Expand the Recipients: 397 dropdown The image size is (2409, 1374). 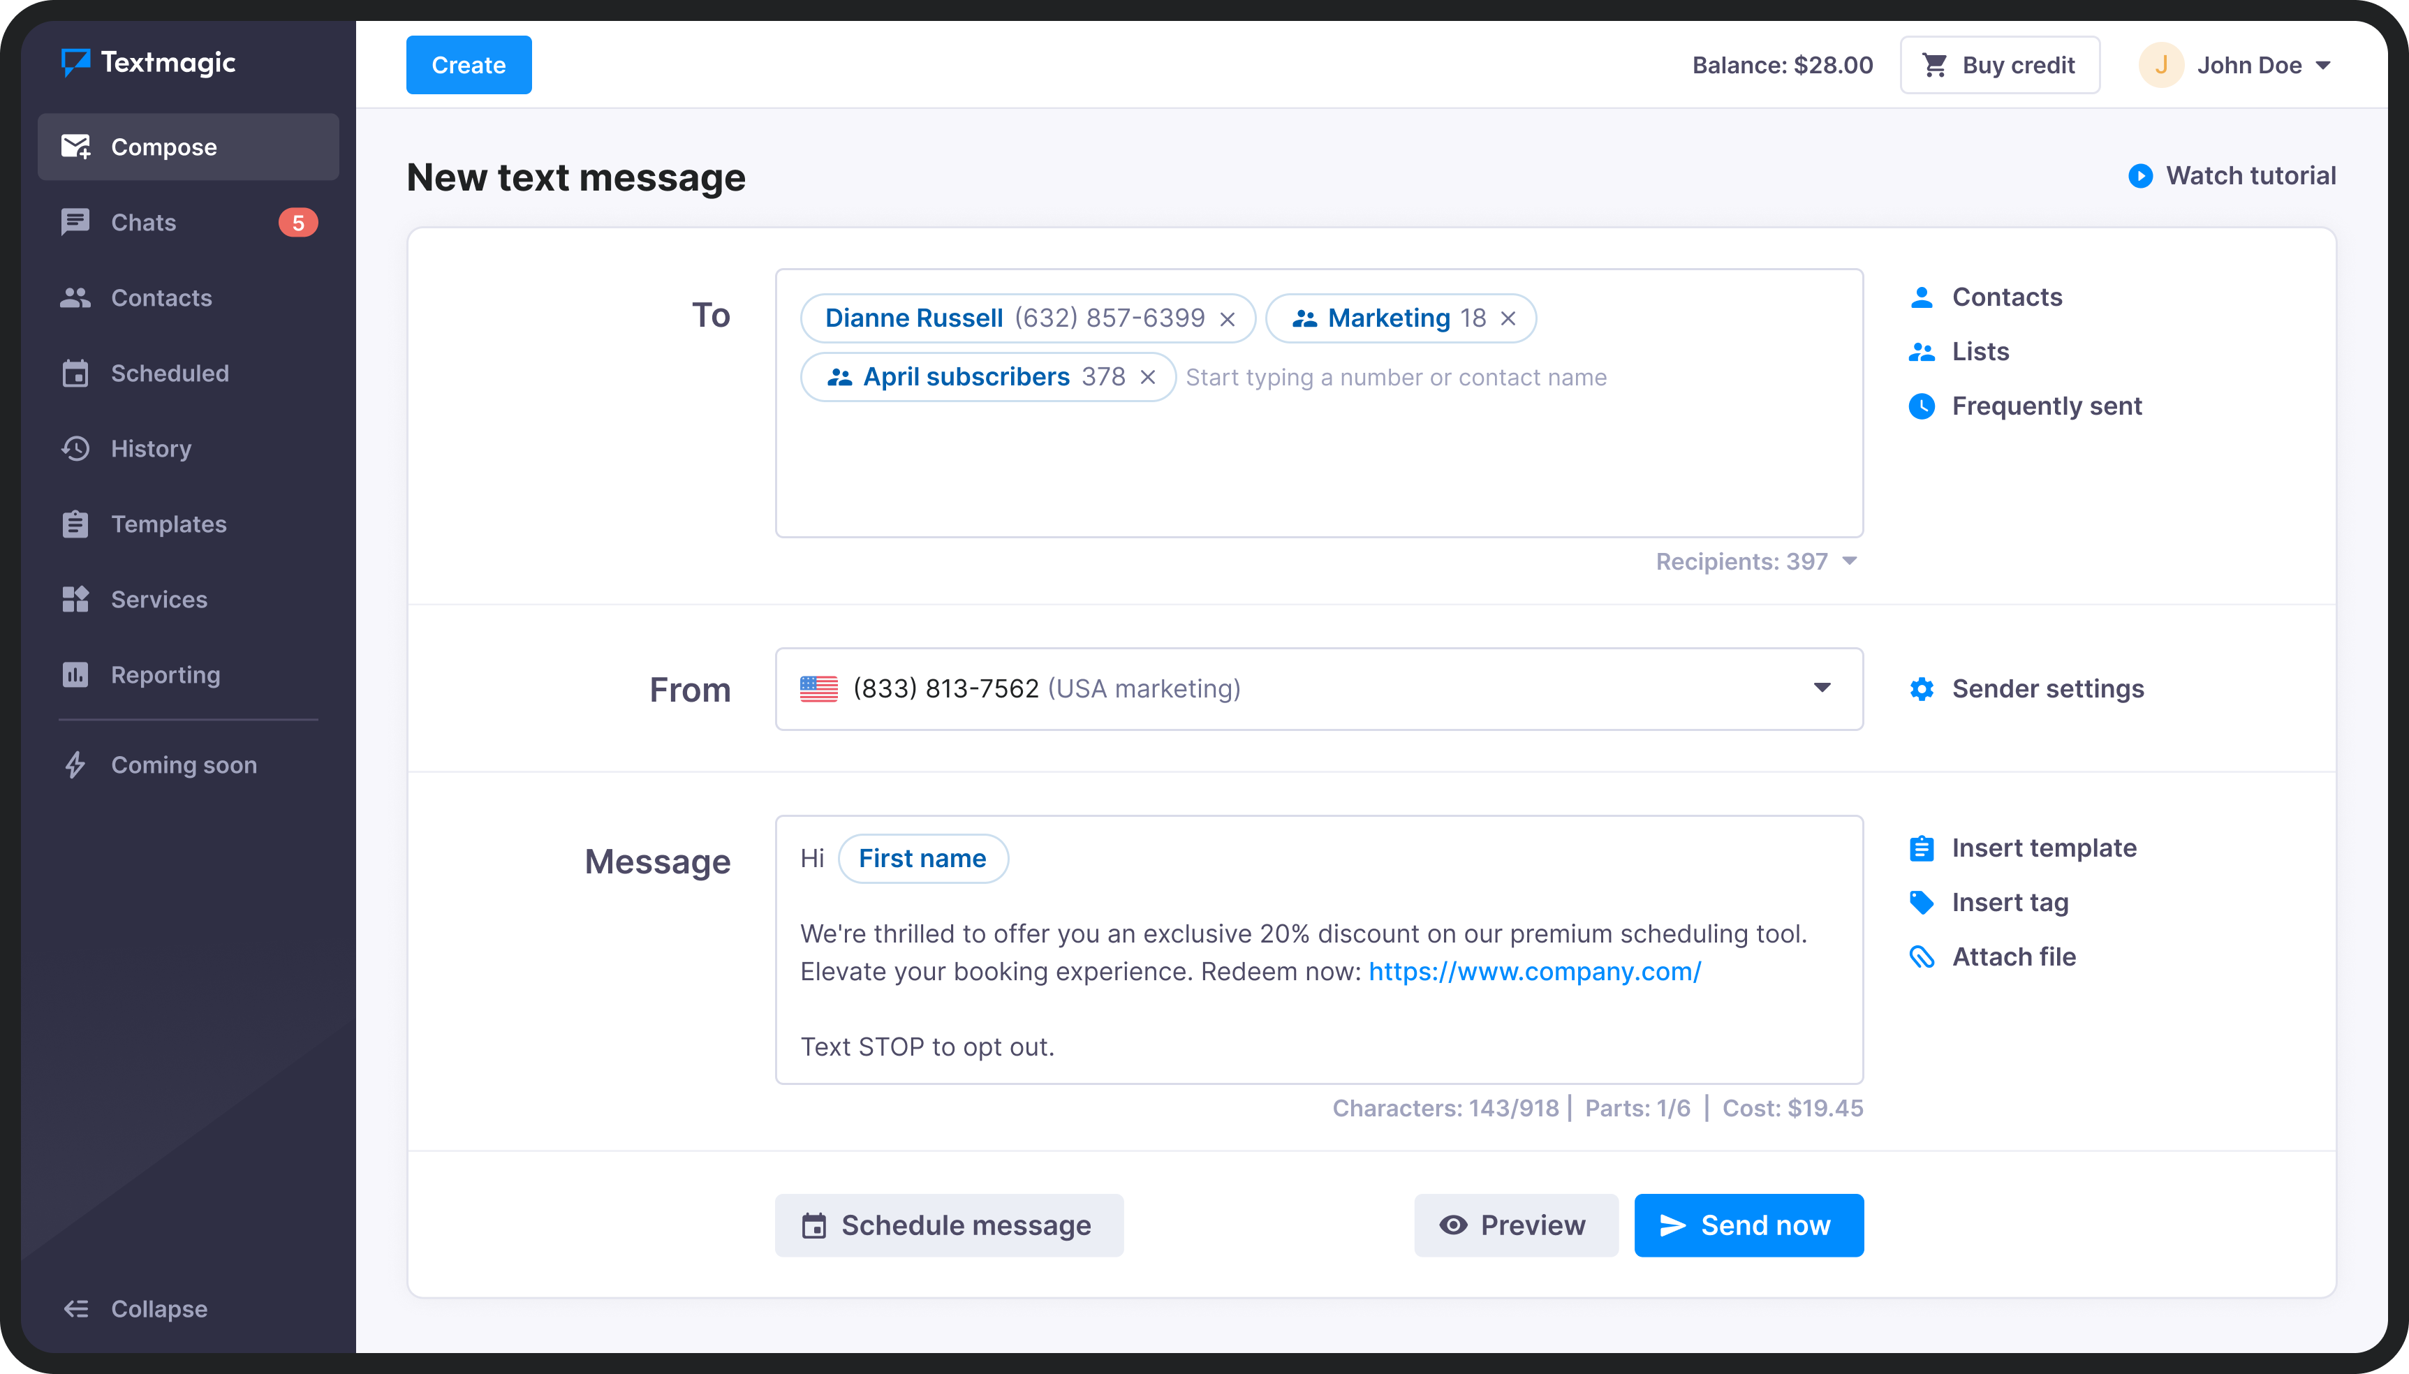(1850, 561)
